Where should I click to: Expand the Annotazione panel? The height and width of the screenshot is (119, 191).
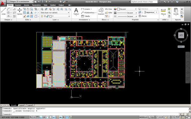84,20
